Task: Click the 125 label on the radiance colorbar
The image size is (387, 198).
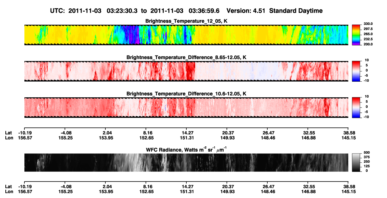Action: tap(367, 166)
